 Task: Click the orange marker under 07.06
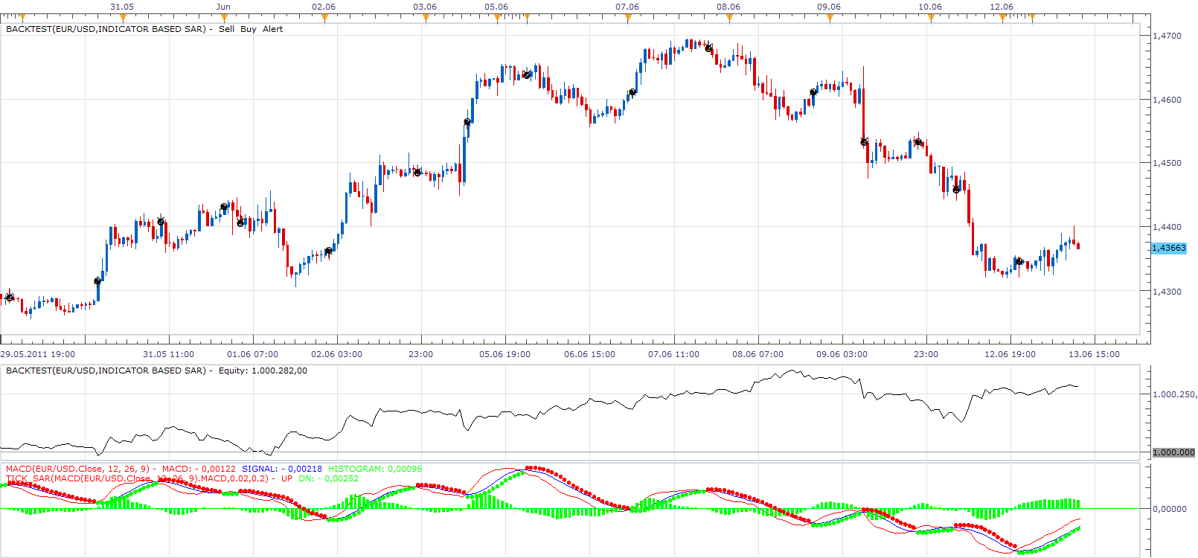[628, 18]
